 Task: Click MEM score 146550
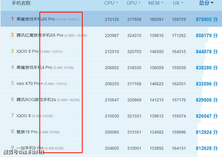coord(157,52)
